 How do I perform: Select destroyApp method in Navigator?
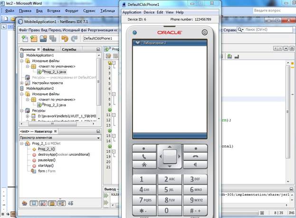64,154
